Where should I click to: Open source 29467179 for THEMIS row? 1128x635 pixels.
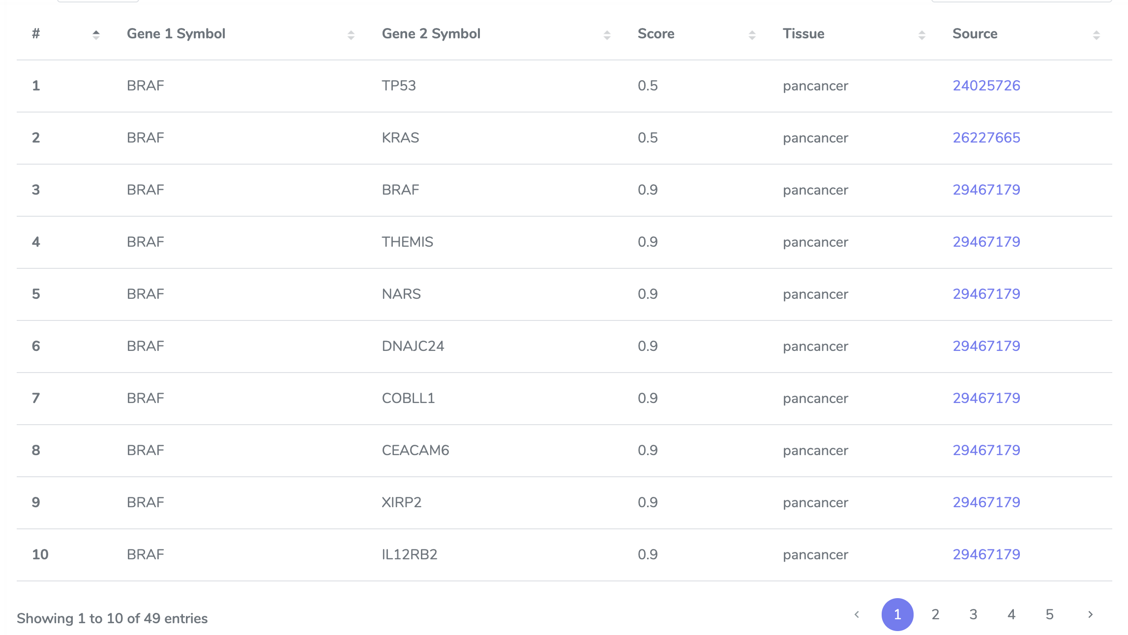[986, 242]
